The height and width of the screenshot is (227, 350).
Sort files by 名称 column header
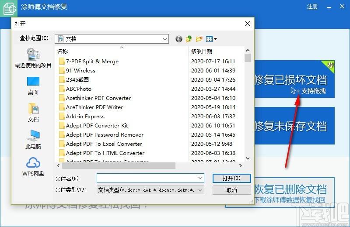click(x=63, y=51)
